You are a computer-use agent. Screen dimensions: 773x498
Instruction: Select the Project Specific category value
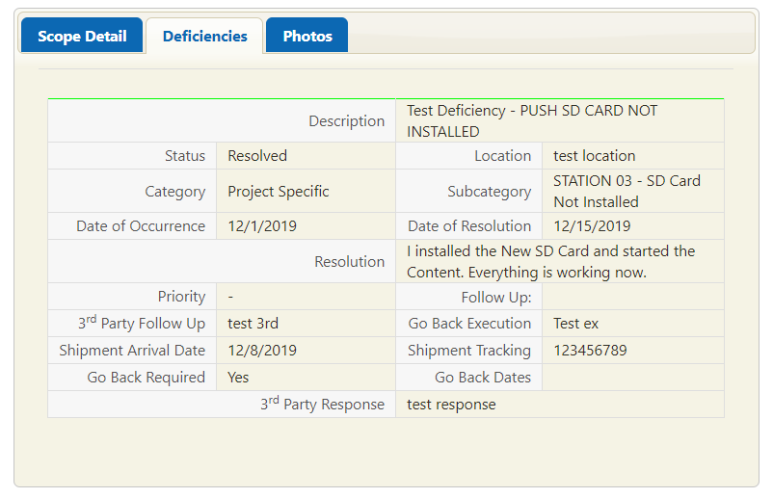click(x=278, y=191)
